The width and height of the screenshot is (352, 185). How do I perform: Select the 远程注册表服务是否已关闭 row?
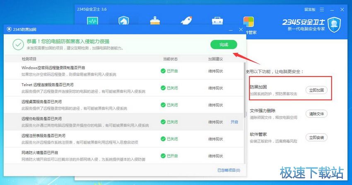[x=124, y=139]
